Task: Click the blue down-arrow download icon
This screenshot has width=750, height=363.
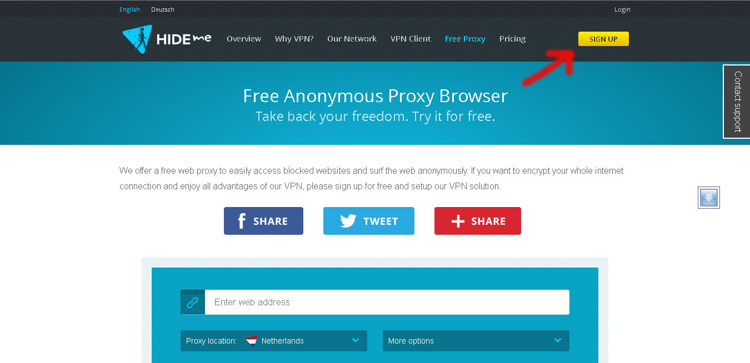Action: (x=709, y=198)
